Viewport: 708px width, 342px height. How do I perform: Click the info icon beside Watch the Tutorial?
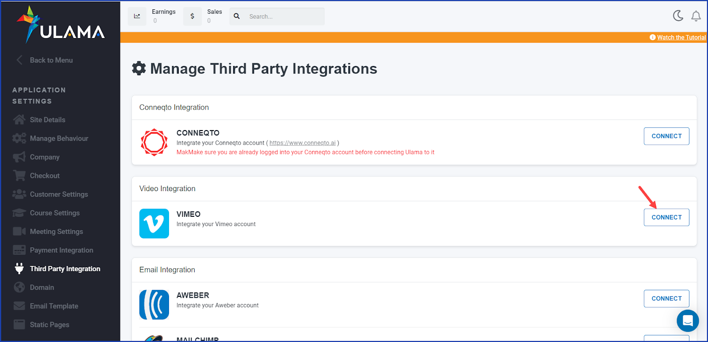[652, 37]
